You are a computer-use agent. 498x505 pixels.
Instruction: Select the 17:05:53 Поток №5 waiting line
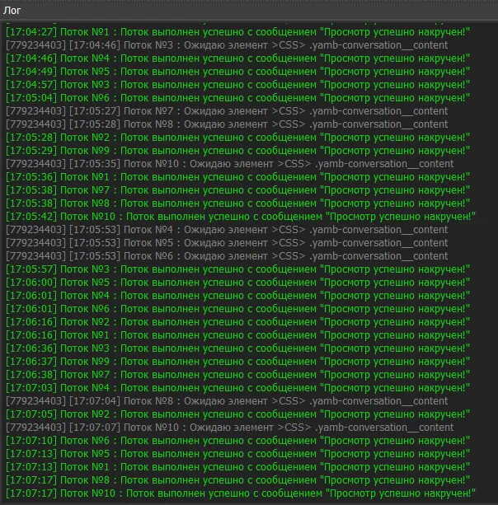tap(227, 243)
